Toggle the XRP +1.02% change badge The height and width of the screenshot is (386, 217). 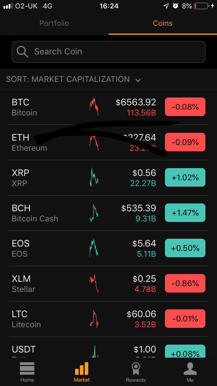click(x=185, y=177)
